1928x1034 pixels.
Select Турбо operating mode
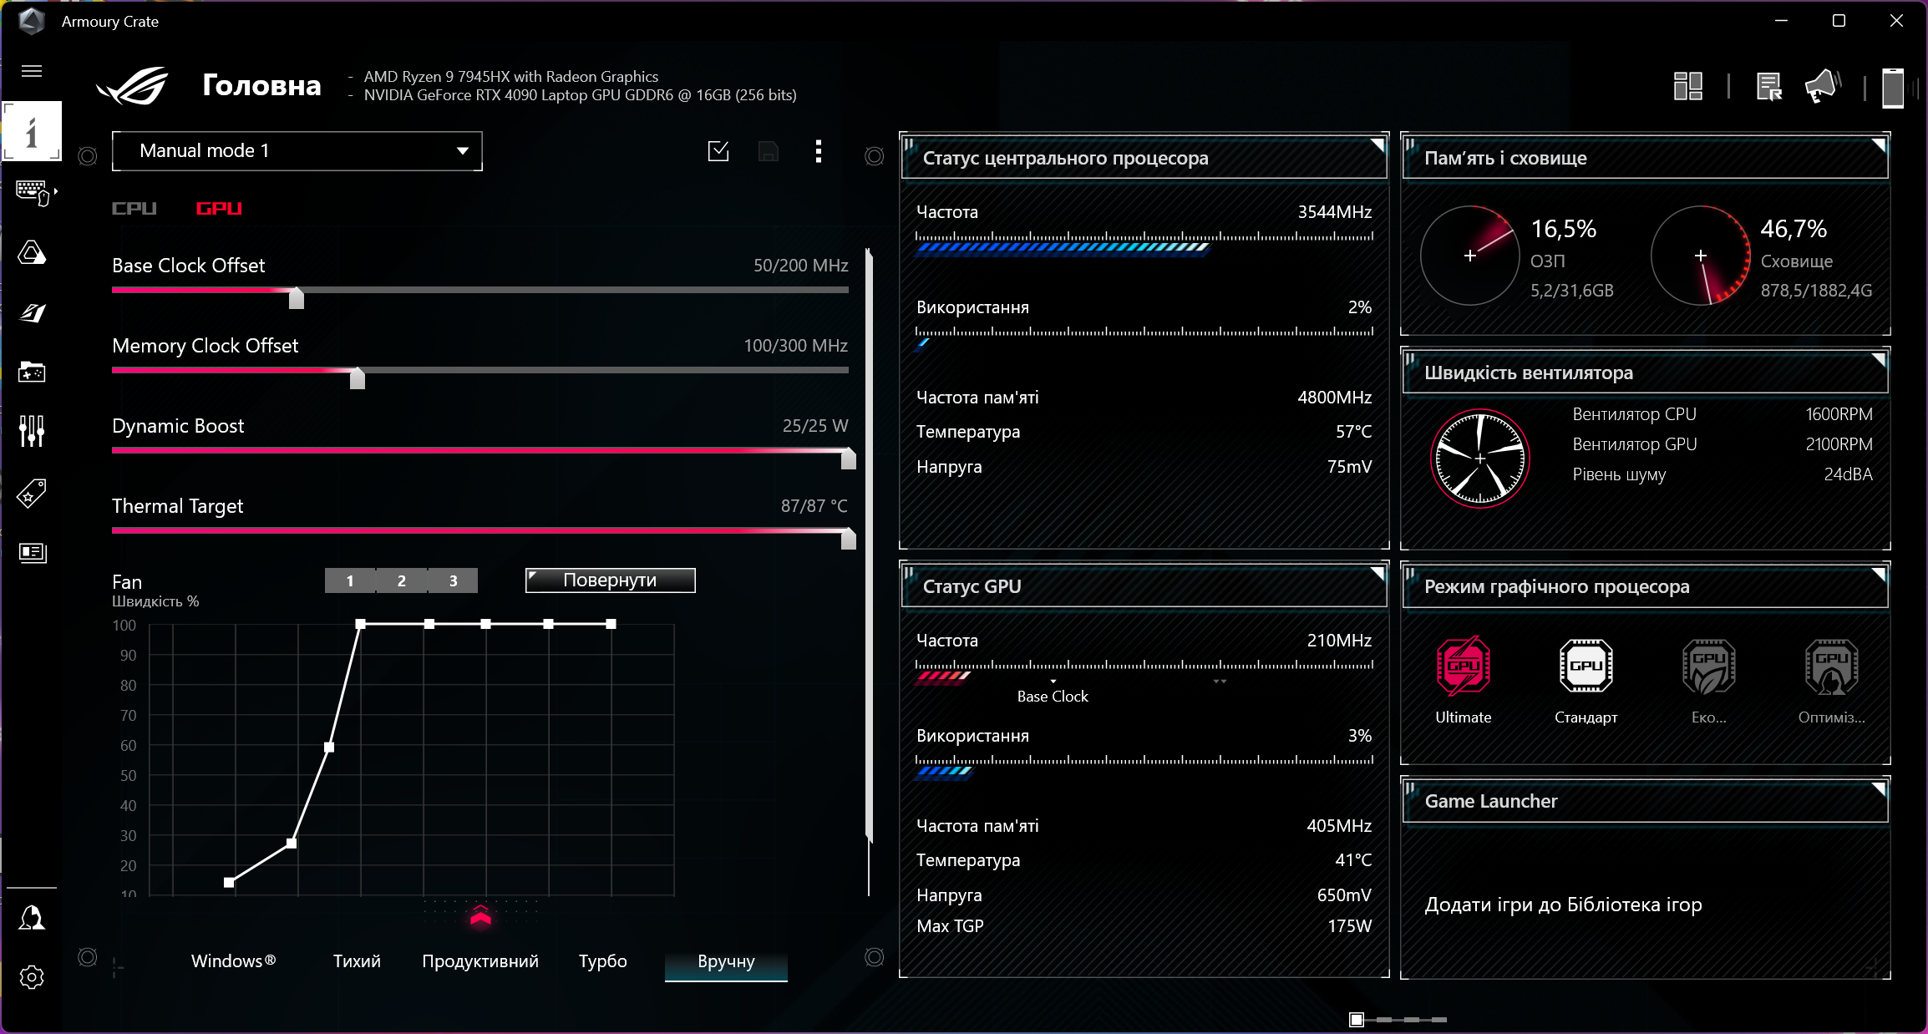click(x=602, y=961)
